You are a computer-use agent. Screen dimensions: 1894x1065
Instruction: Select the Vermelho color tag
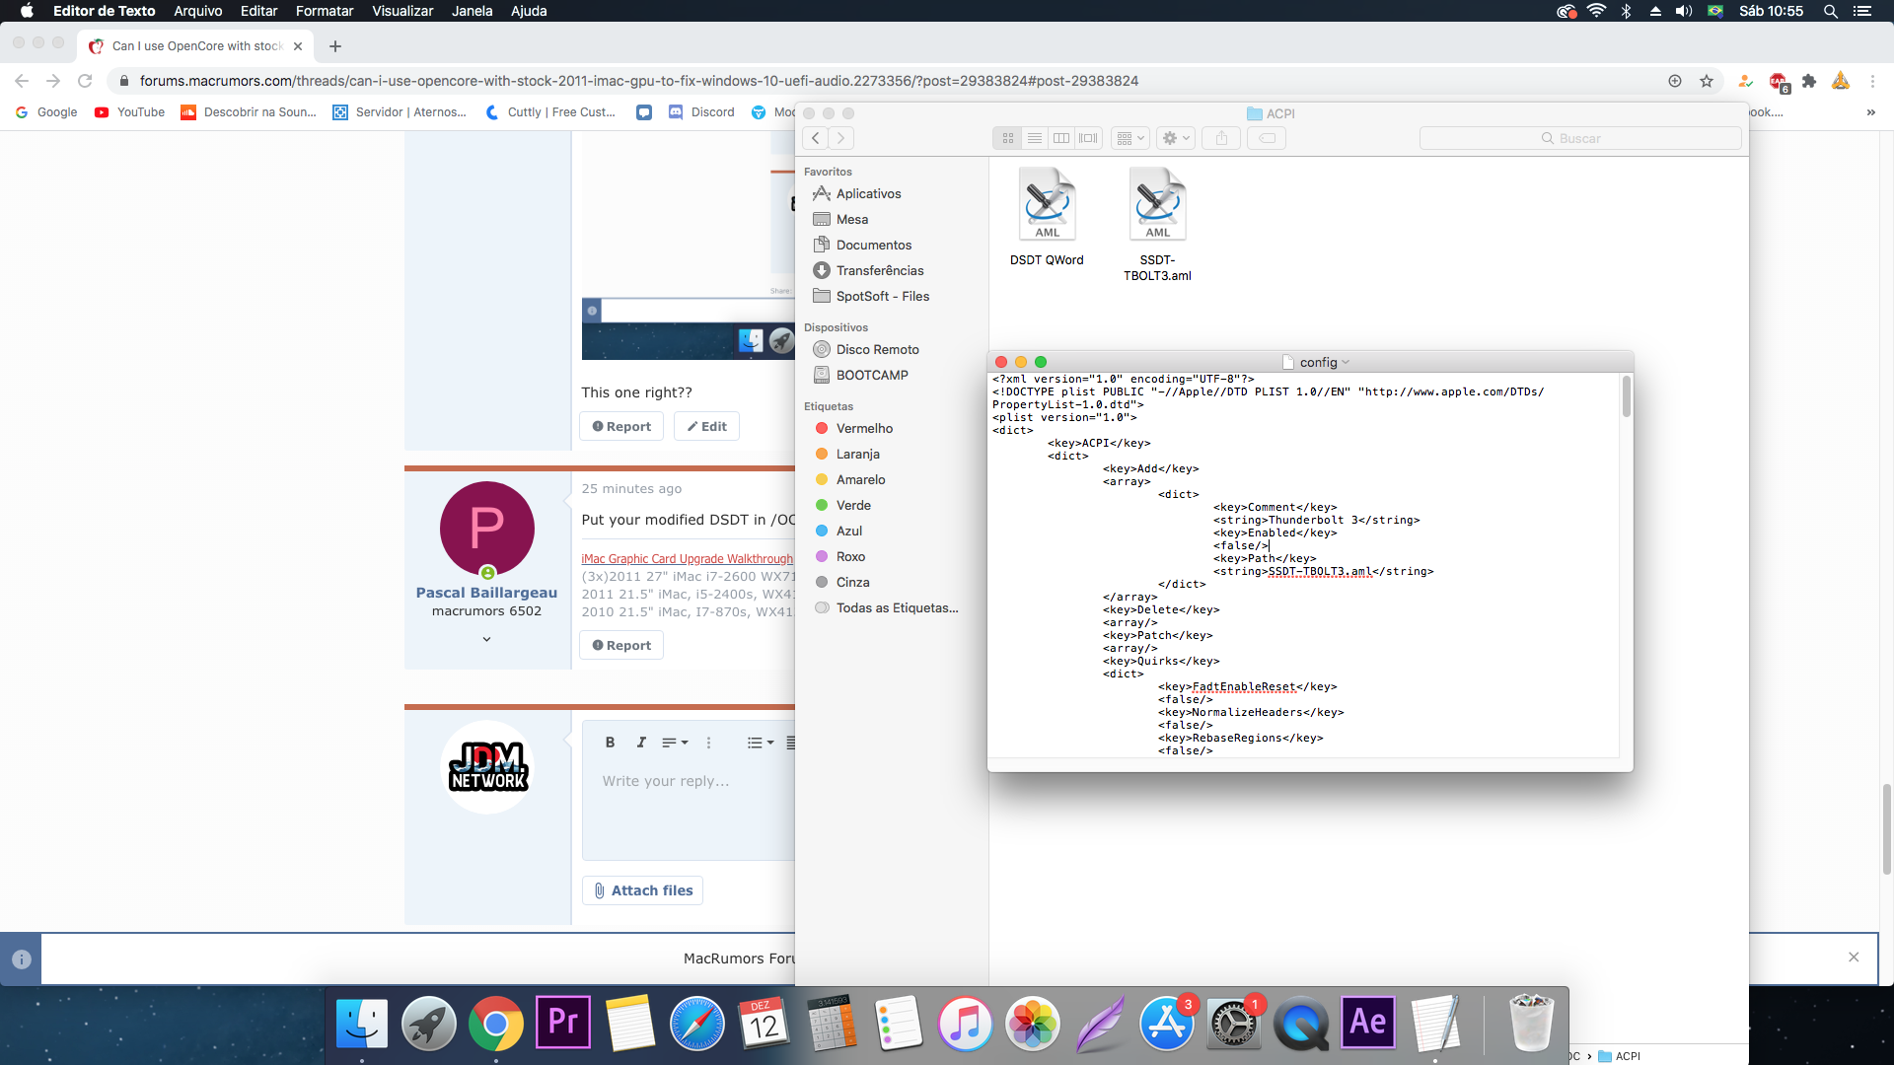(864, 428)
